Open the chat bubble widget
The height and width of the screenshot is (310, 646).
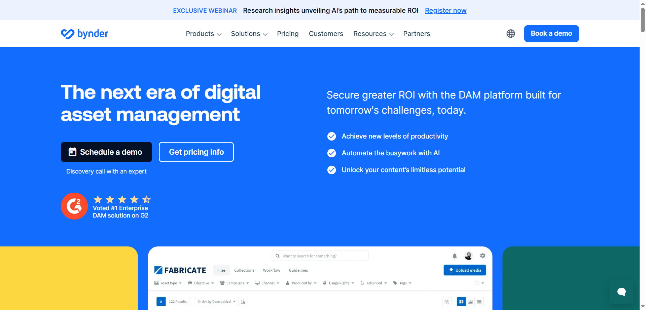pos(621,292)
